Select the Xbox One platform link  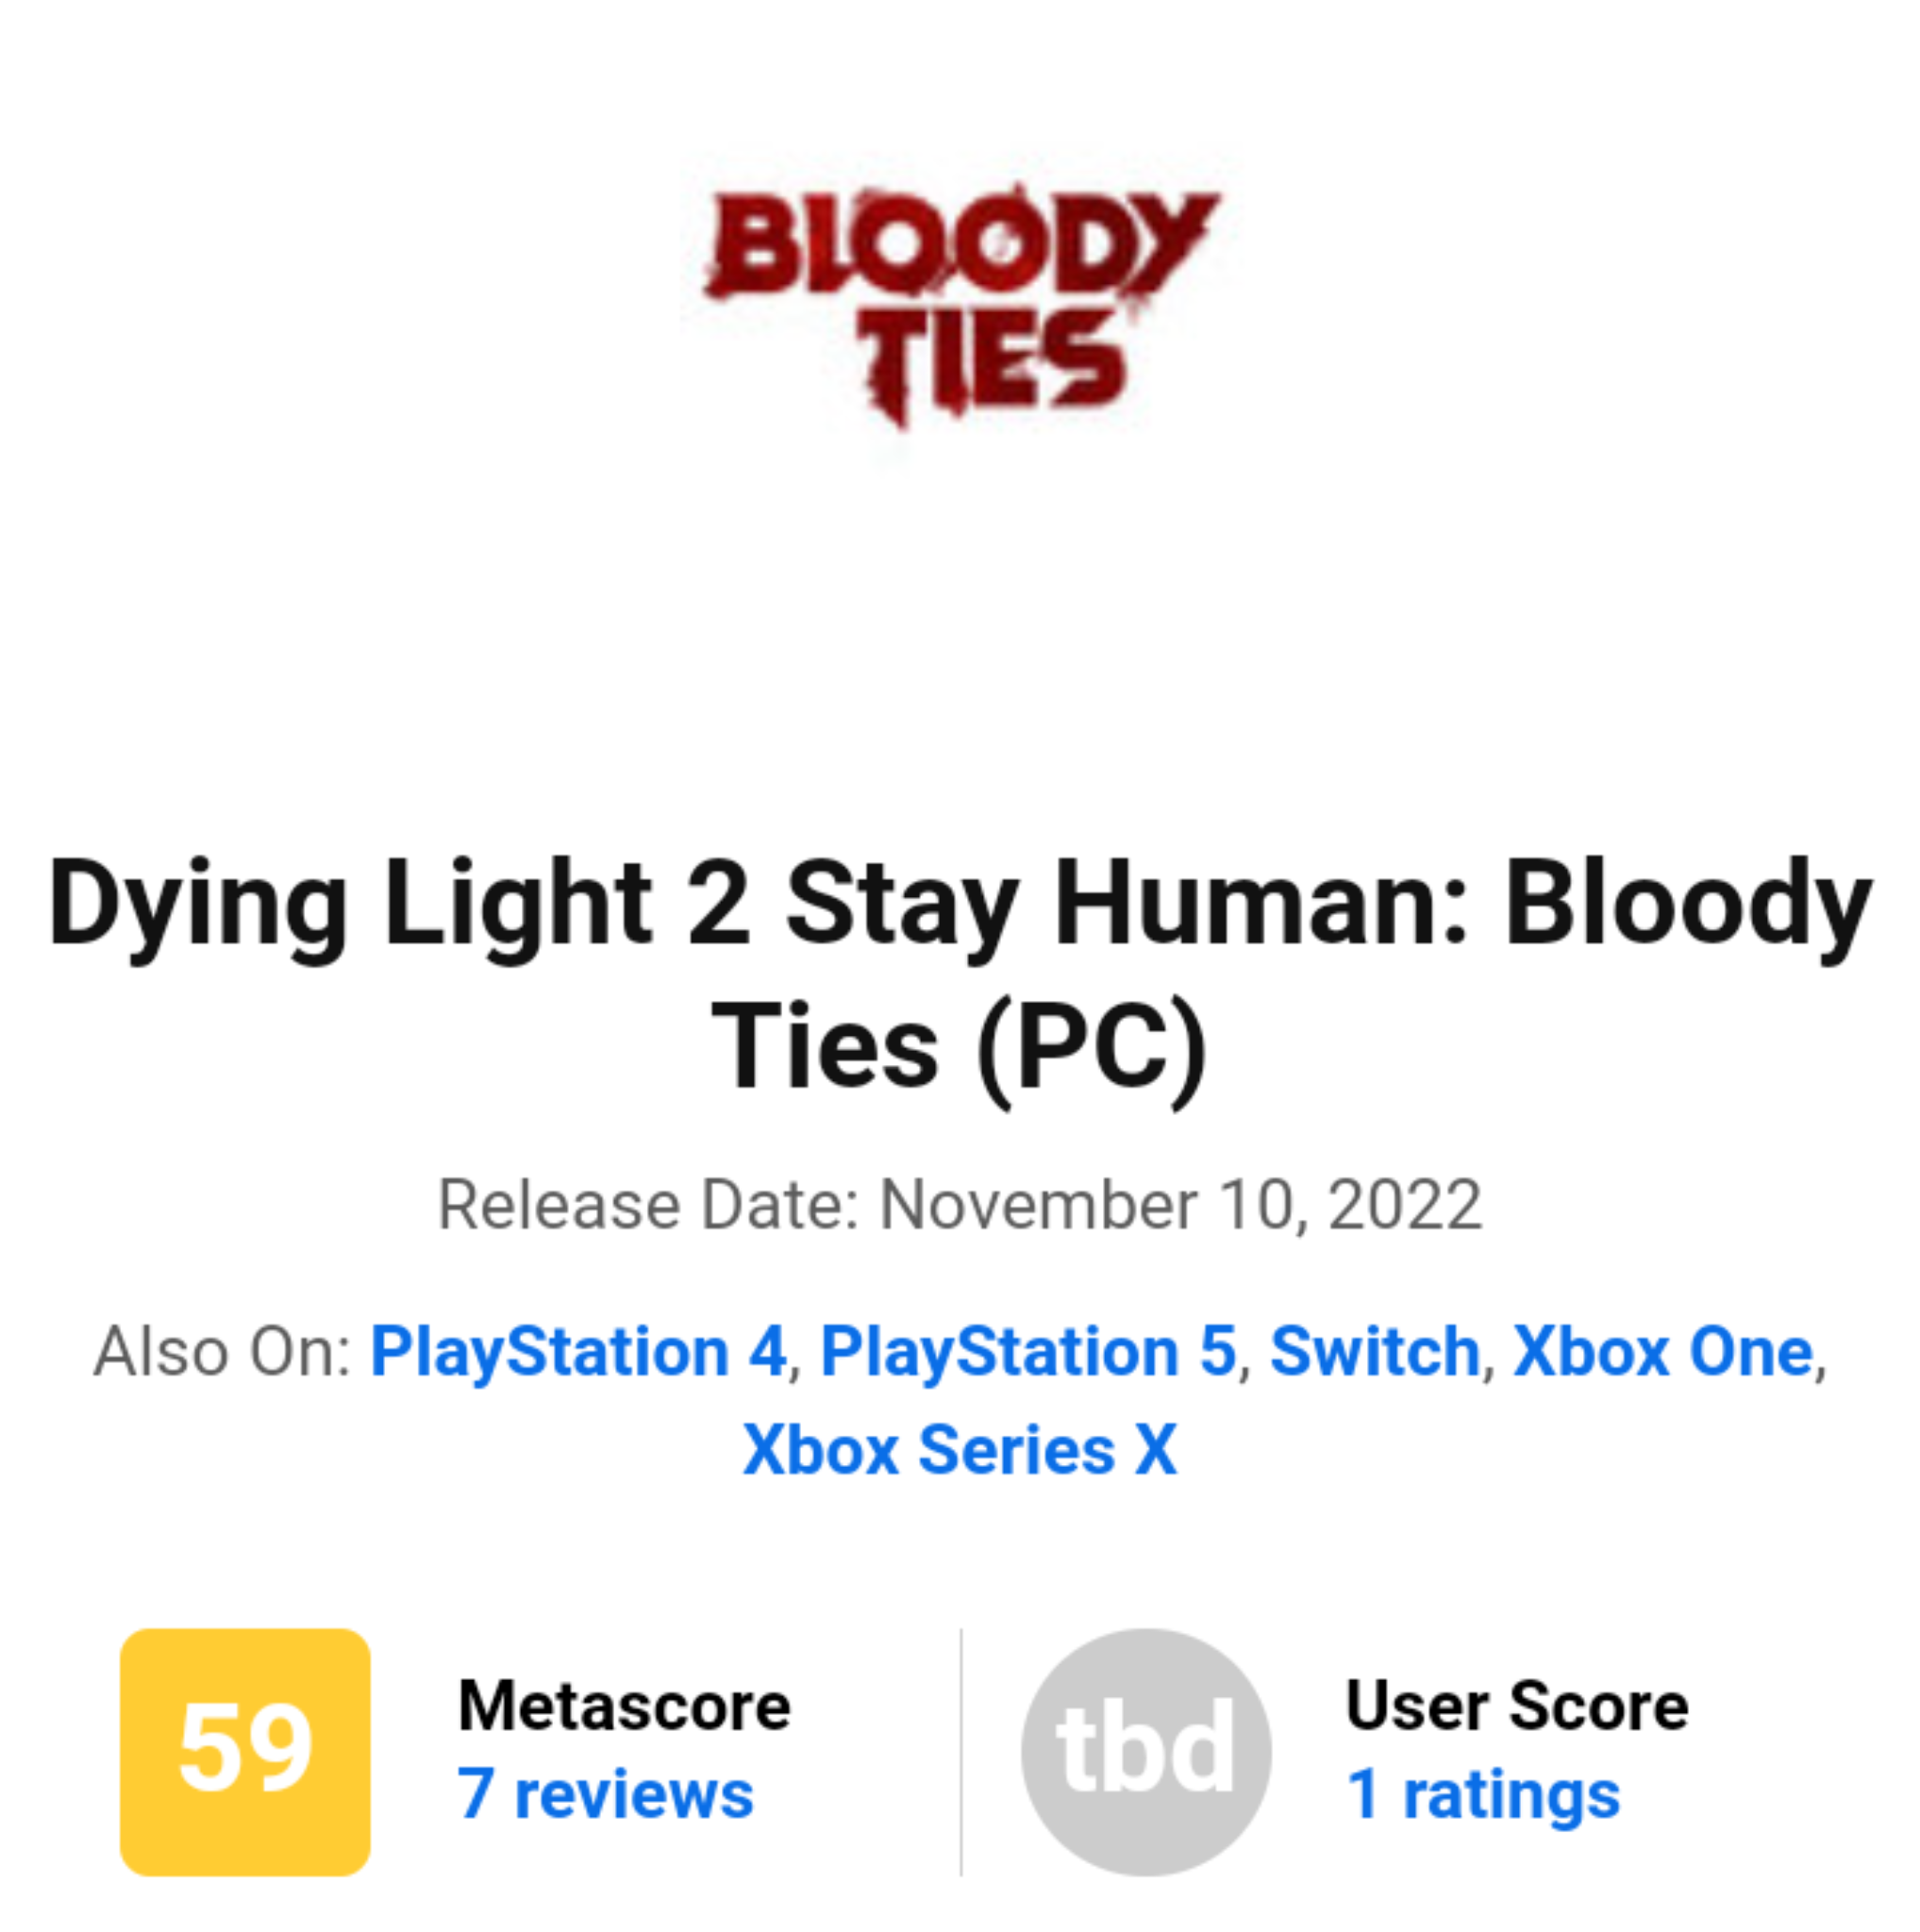tap(1662, 1352)
